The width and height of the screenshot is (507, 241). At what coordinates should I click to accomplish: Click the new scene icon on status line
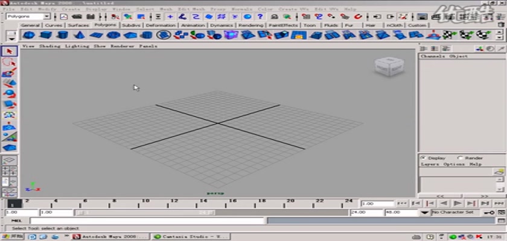(x=64, y=16)
